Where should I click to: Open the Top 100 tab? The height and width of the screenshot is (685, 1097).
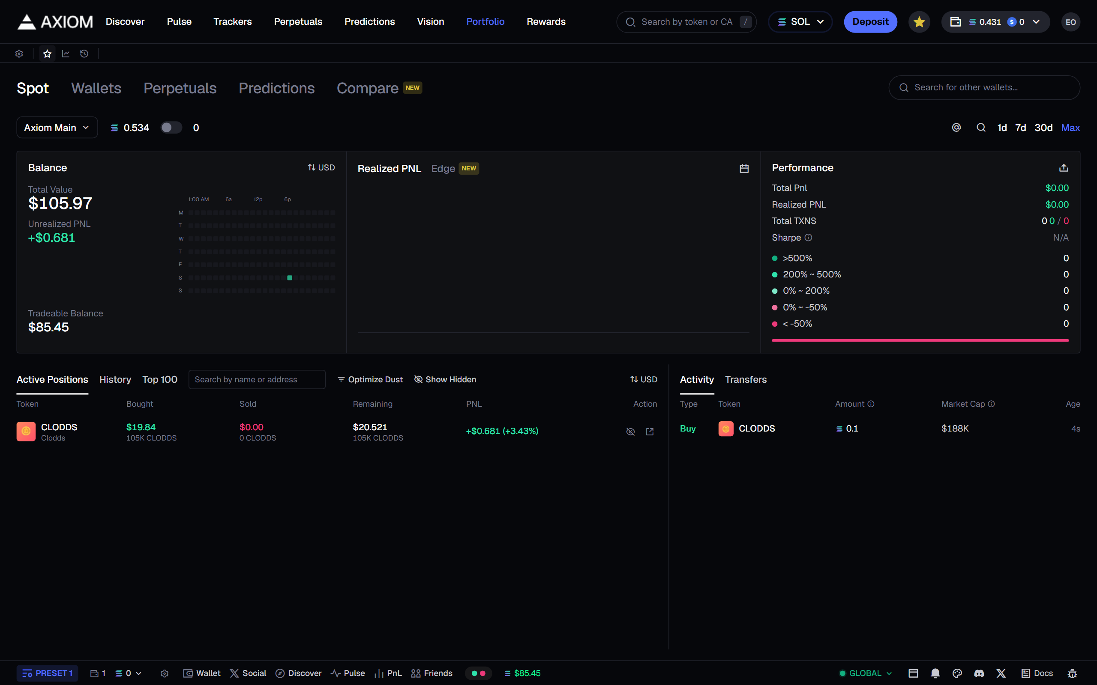click(159, 379)
